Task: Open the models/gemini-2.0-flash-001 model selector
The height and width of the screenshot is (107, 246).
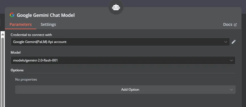Action: pyautogui.click(x=123, y=60)
